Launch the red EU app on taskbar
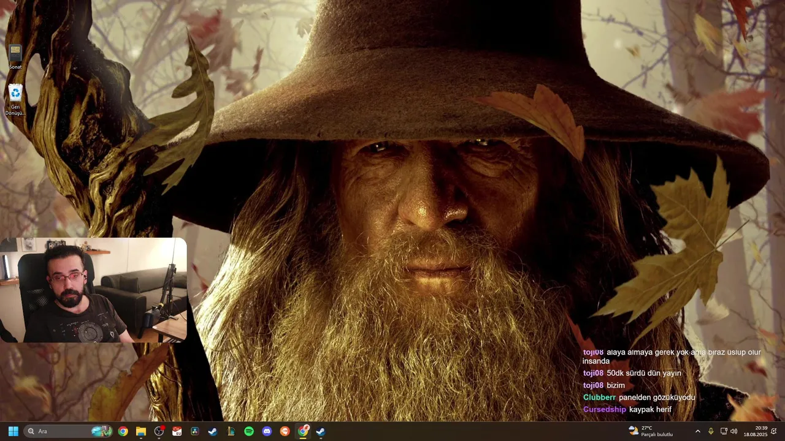The image size is (785, 441). click(177, 431)
